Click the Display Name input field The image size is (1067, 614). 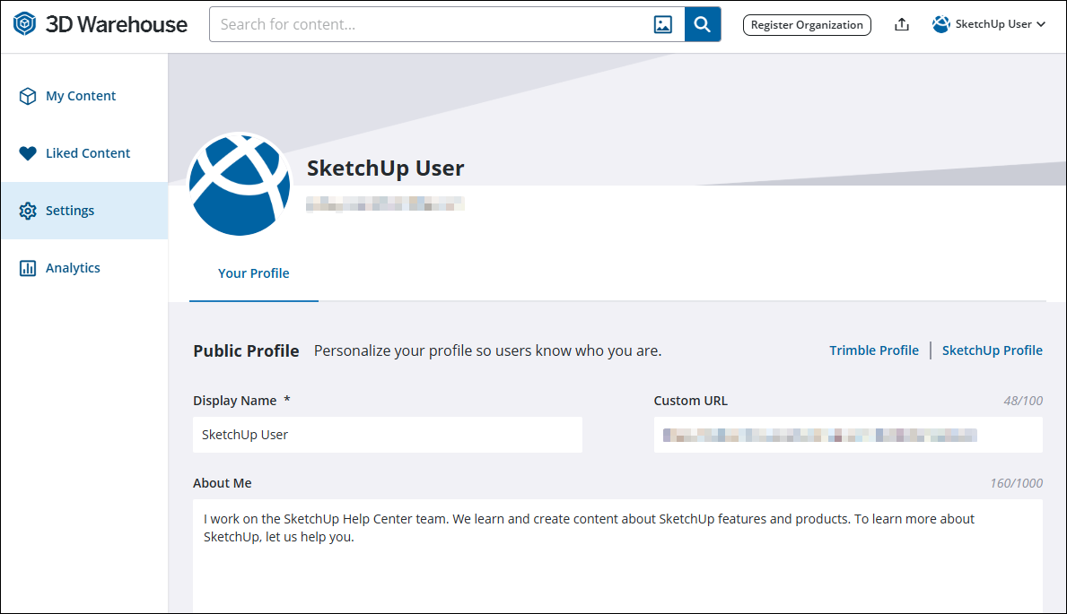coord(388,435)
